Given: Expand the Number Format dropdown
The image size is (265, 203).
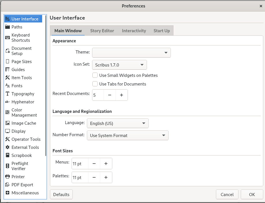Looking at the screenshot, I should [x=127, y=136].
